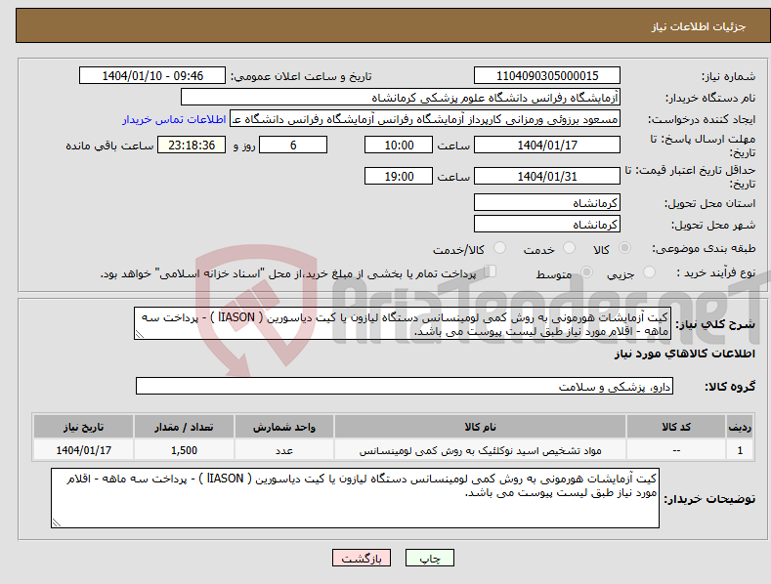Image resolution: width=771 pixels, height=584 pixels.
Task: Click the شرح کلی نیاز description textarea
Action: 403,323
